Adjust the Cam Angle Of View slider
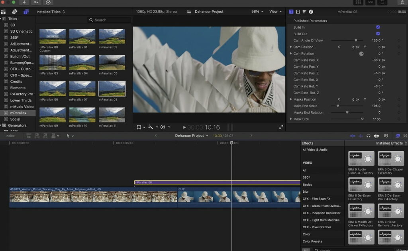Viewport: 408px width, 251px height. [x=356, y=40]
